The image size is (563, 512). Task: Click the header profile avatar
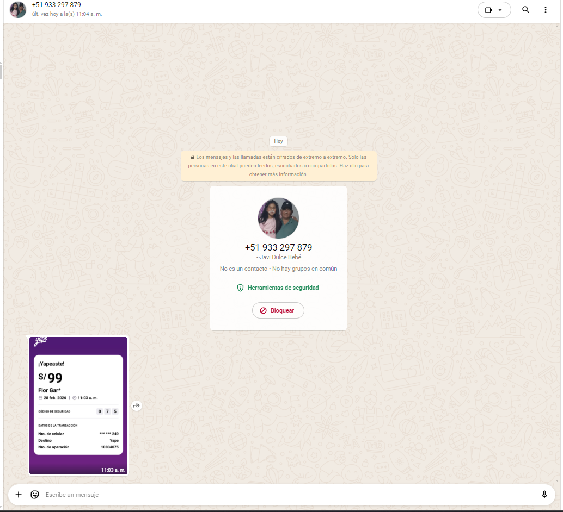tap(18, 10)
